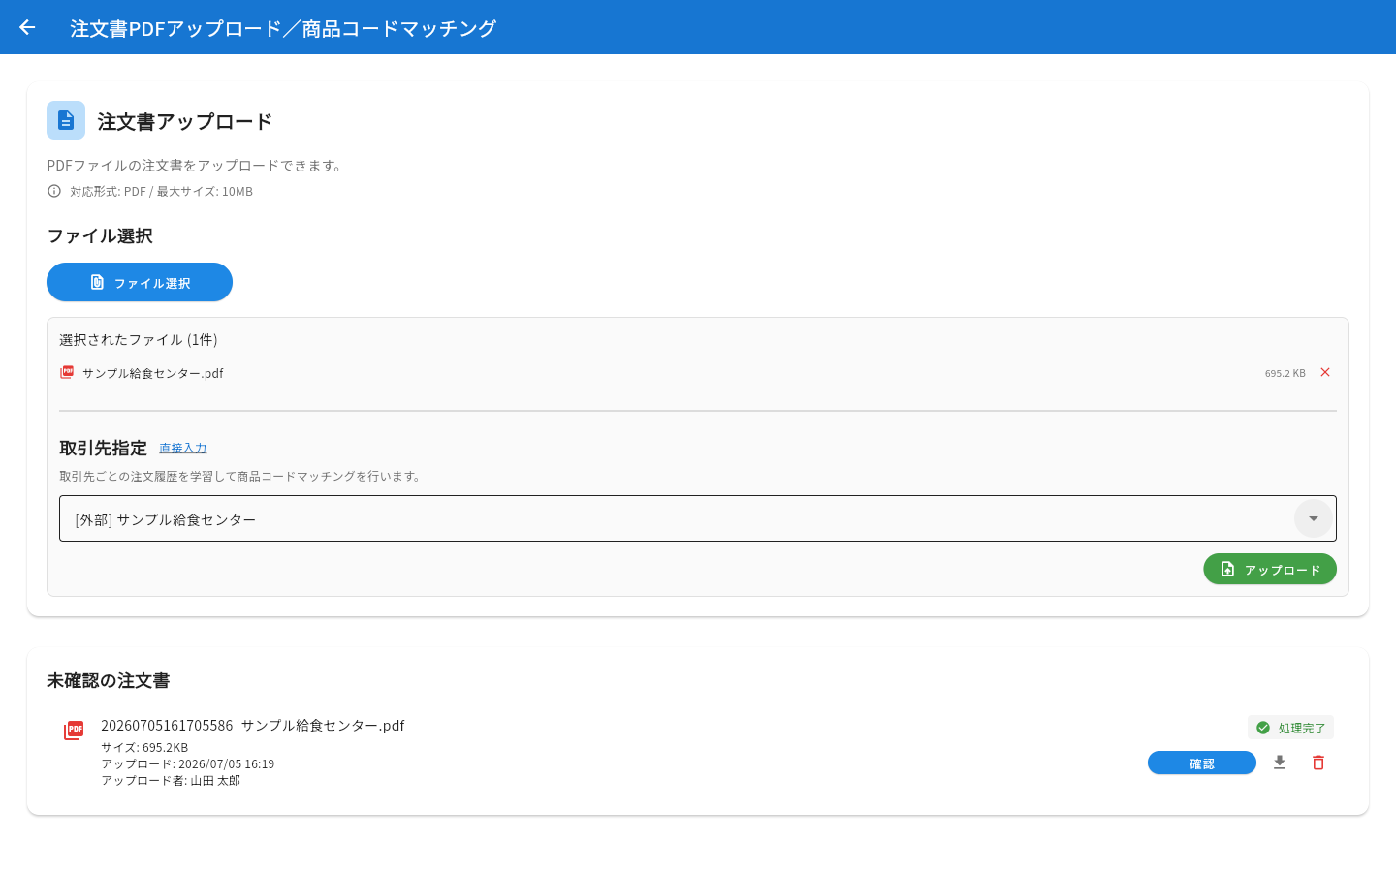Click the 確認 button for the order

[1202, 763]
